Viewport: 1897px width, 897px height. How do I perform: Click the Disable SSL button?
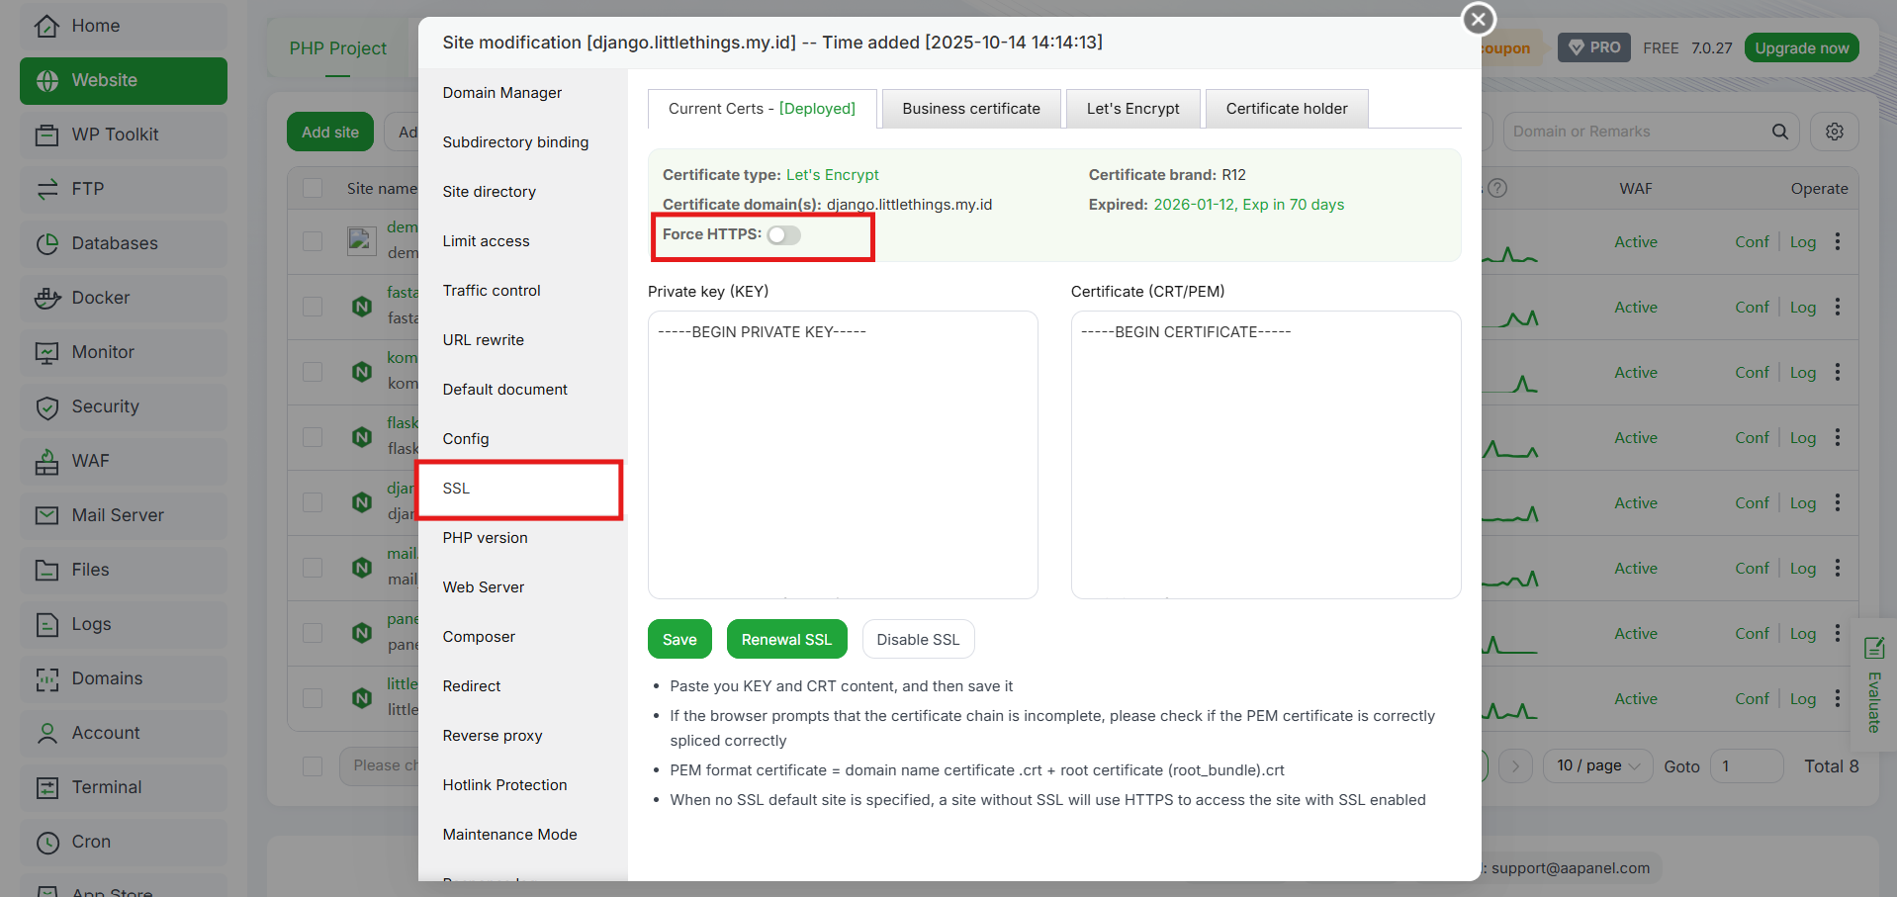918,639
